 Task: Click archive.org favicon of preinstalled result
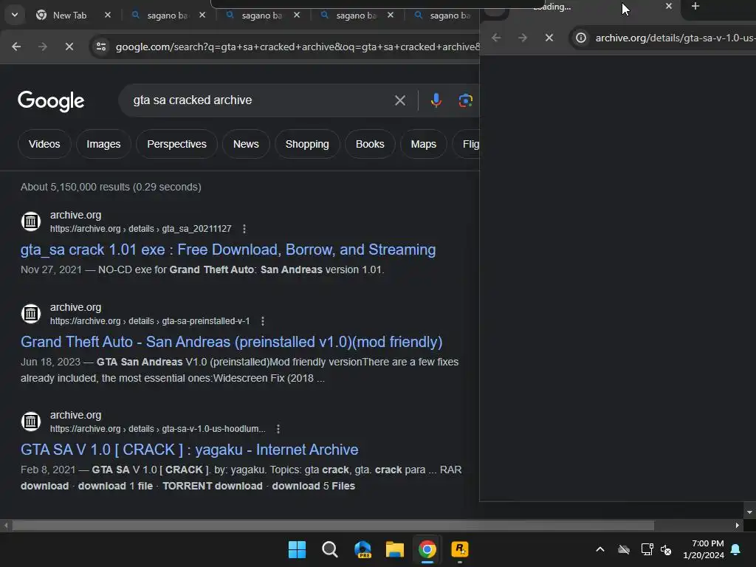pos(31,314)
